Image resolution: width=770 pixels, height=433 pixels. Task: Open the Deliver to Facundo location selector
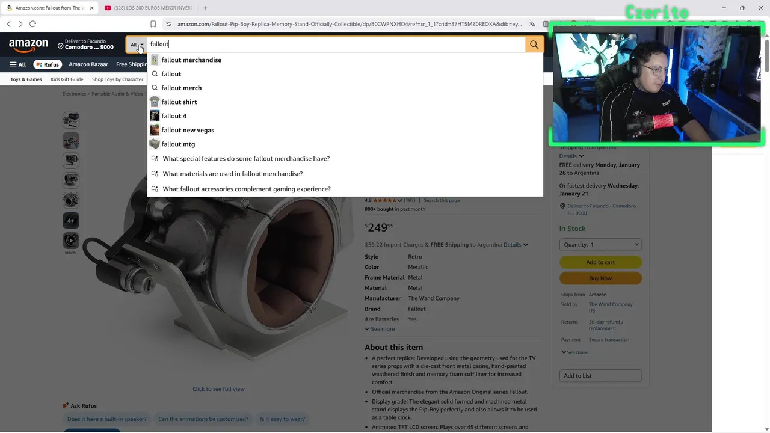[x=85, y=45]
